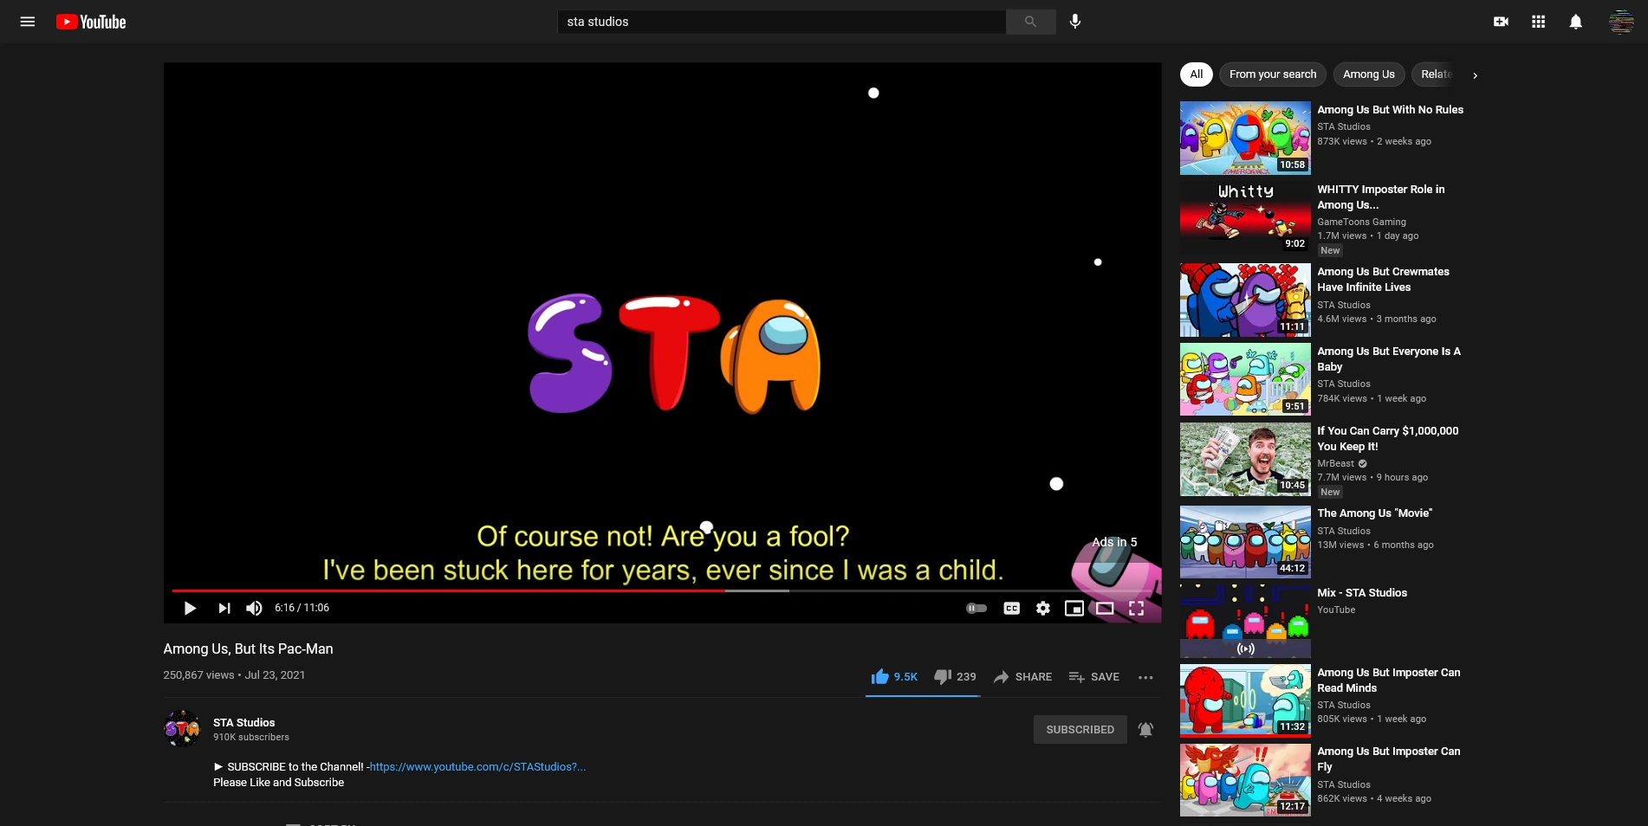Viewport: 1648px width, 826px height.
Task: Expand more filter chips with right arrow
Action: pos(1475,75)
